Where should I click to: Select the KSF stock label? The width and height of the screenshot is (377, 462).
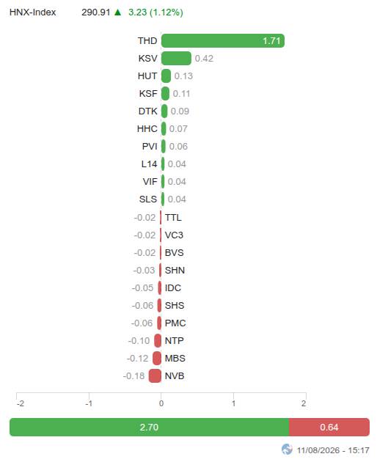(148, 94)
